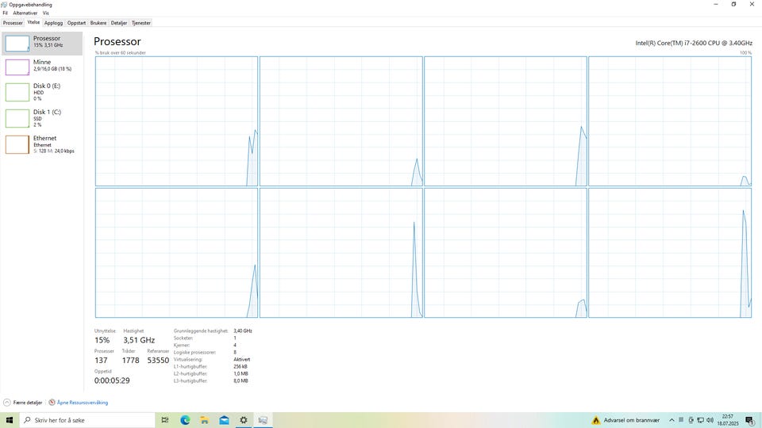Open Settings gear taskbar icon
Viewport: 762px width, 428px height.
[244, 420]
